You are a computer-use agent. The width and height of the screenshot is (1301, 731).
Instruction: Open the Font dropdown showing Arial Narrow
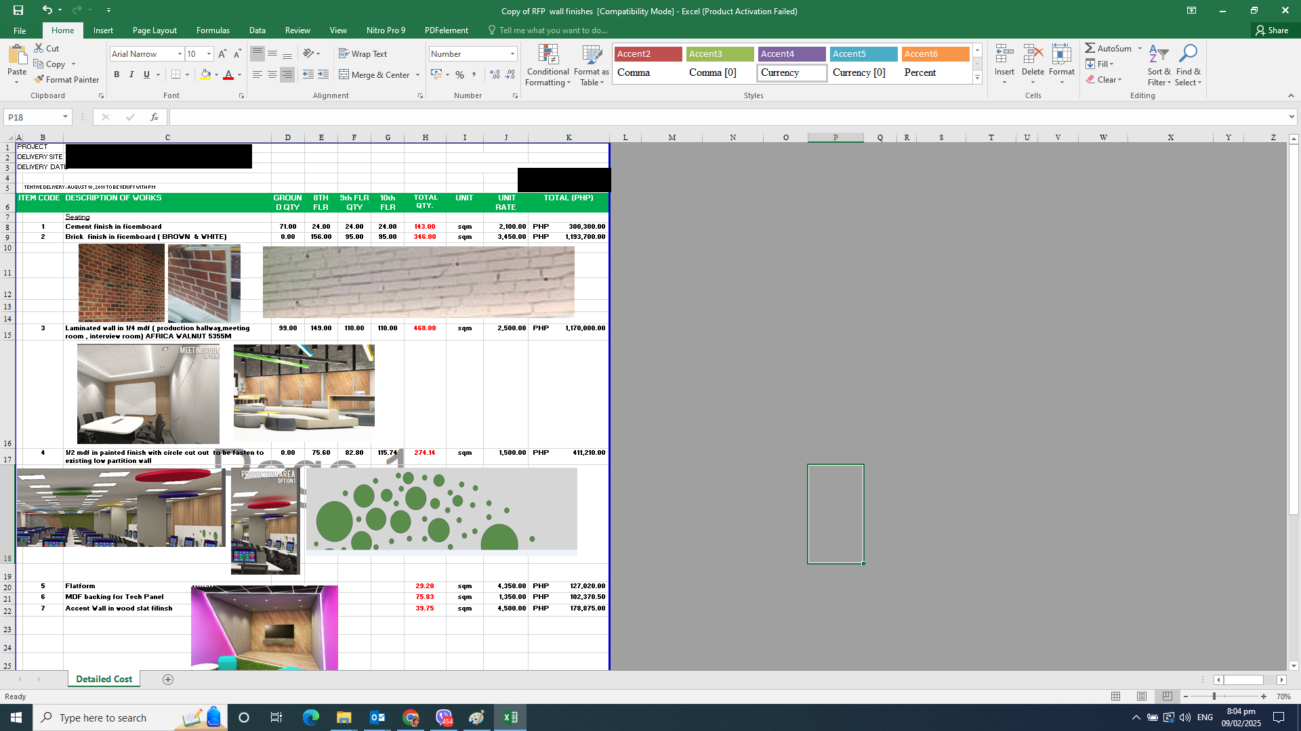click(x=179, y=53)
